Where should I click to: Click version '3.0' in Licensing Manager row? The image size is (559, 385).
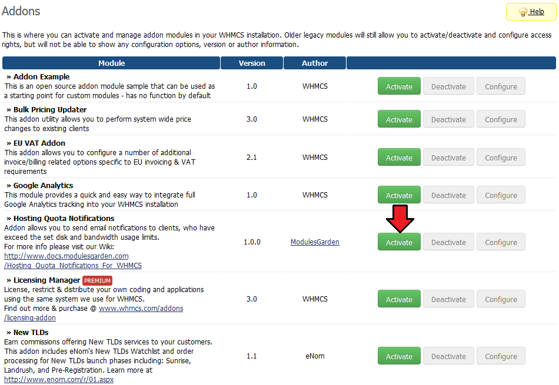(x=252, y=299)
